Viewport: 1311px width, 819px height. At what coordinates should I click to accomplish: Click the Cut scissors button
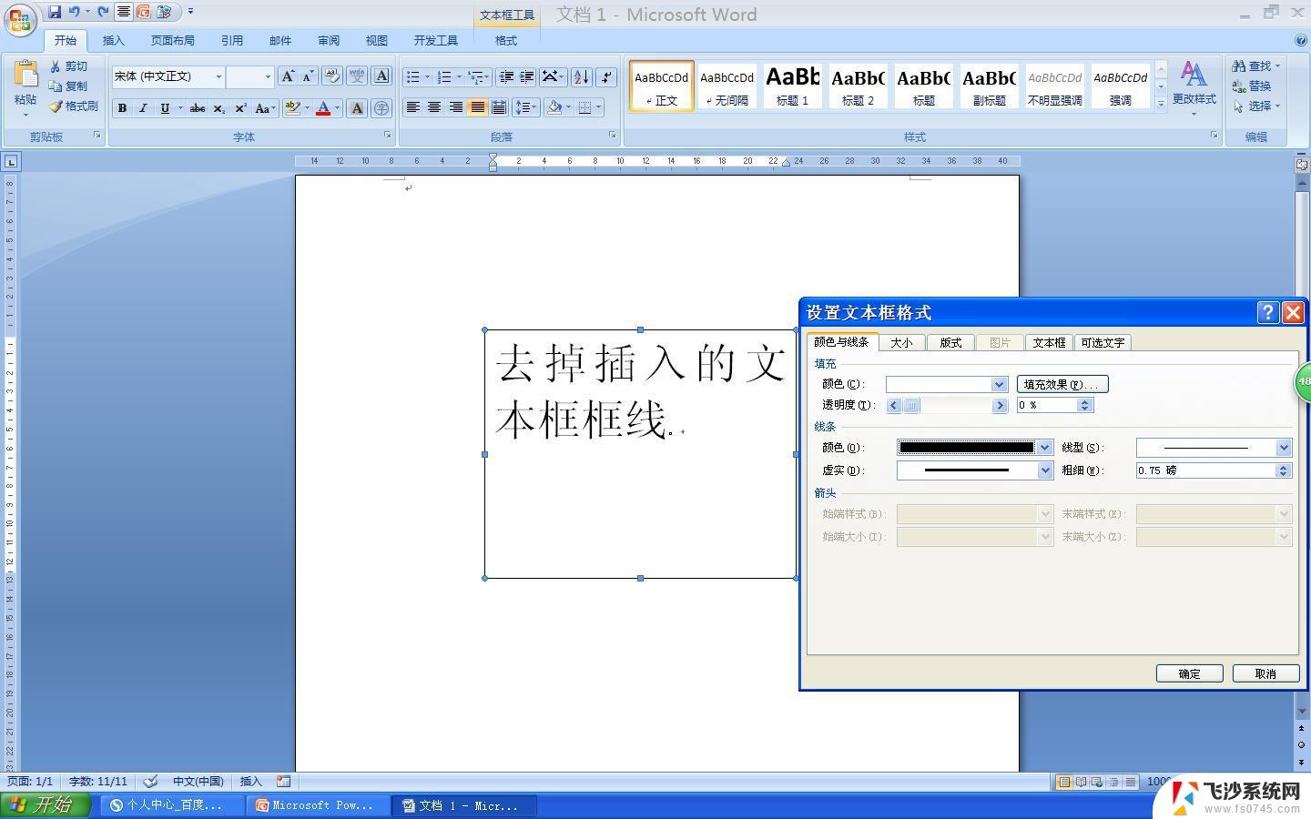coord(69,66)
